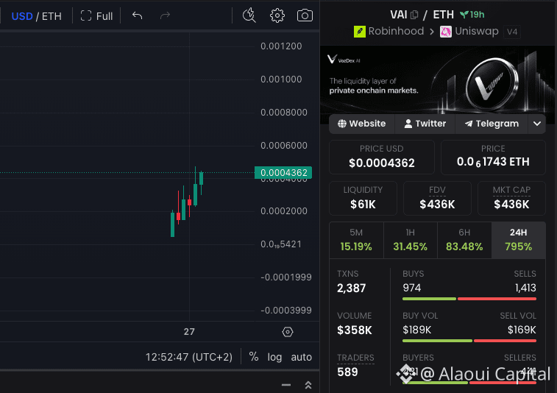Viewport: 557px width, 393px height.
Task: Expand more social links chevron
Action: 537,124
